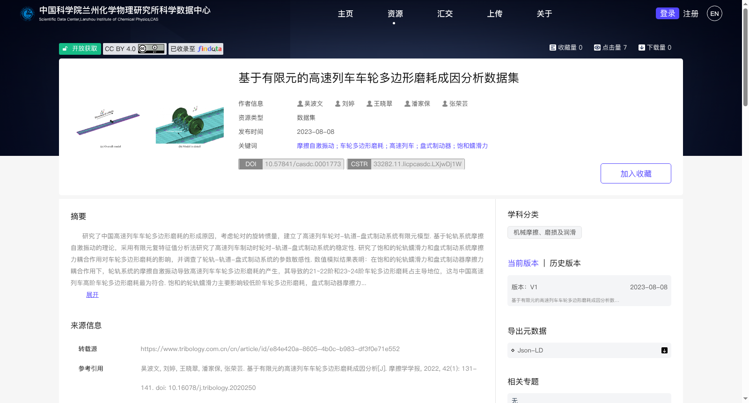Click the 注册 register link
This screenshot has width=749, height=403.
(690, 14)
